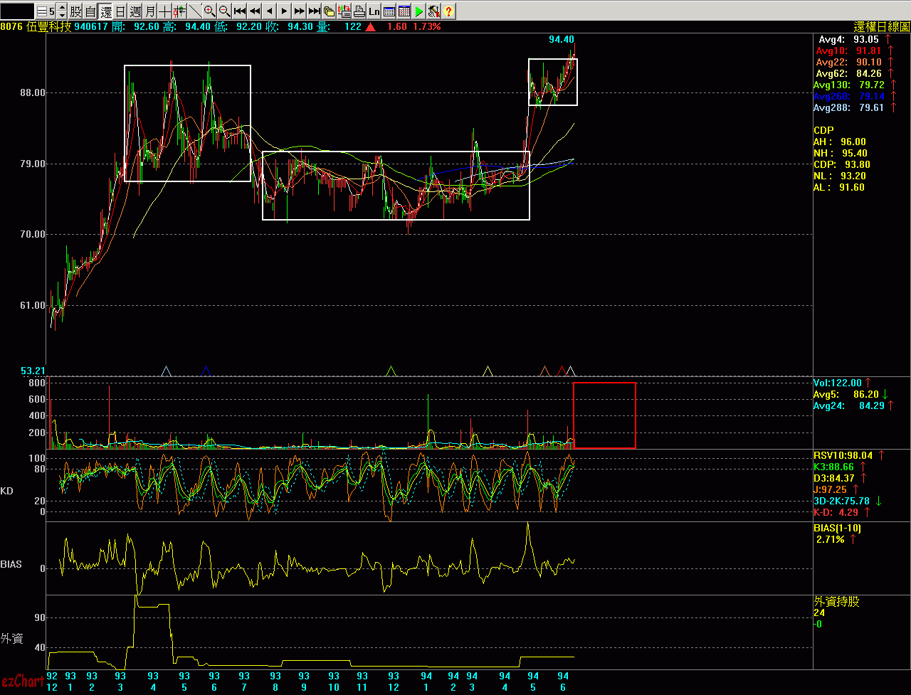Jump to the first data point
The image size is (911, 695).
tap(239, 11)
